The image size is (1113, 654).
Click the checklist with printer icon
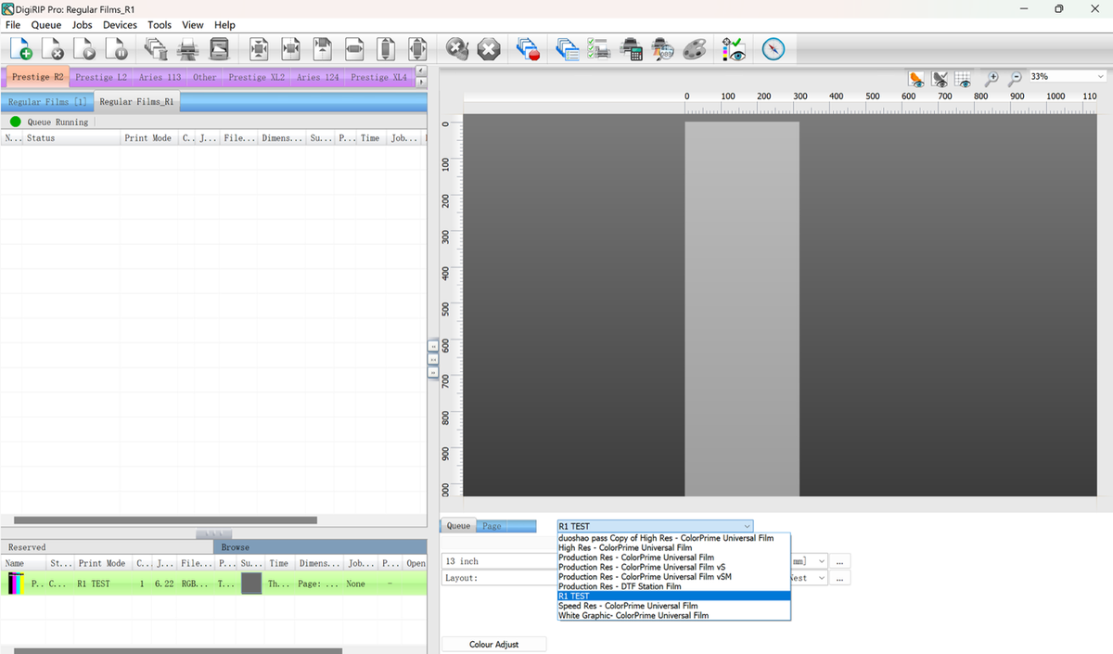point(599,49)
